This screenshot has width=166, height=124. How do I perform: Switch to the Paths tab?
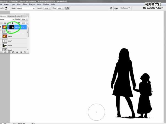point(19,16)
